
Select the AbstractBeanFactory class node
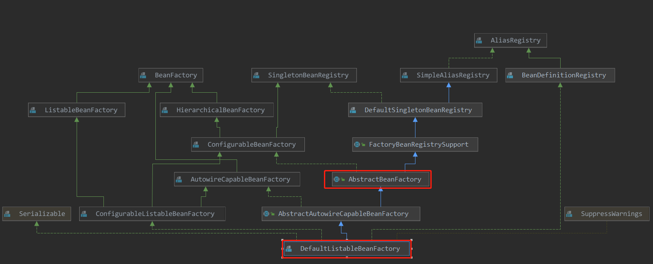click(x=381, y=179)
